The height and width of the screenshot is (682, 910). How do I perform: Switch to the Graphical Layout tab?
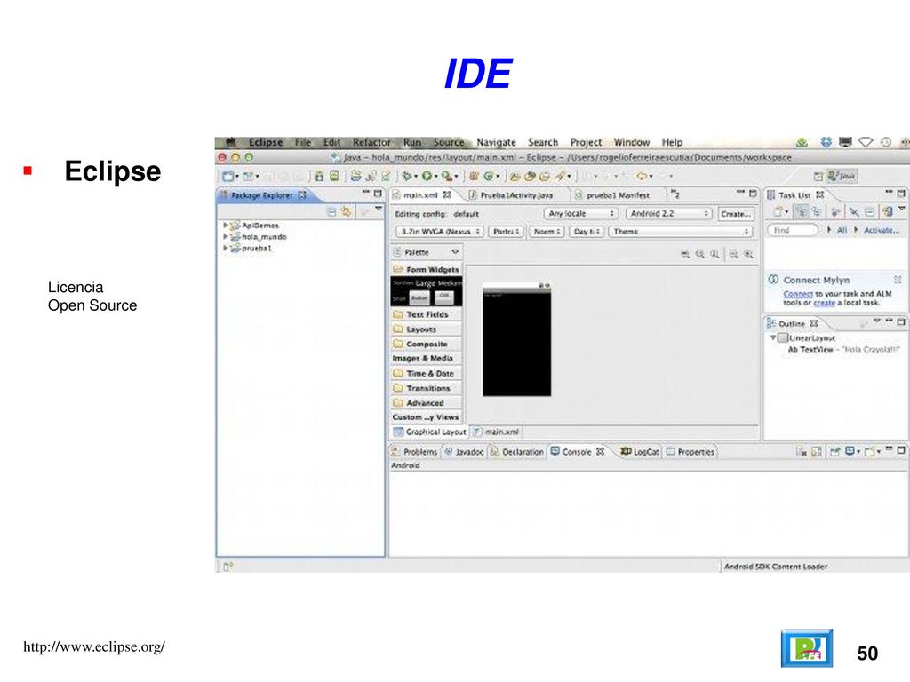(x=429, y=432)
